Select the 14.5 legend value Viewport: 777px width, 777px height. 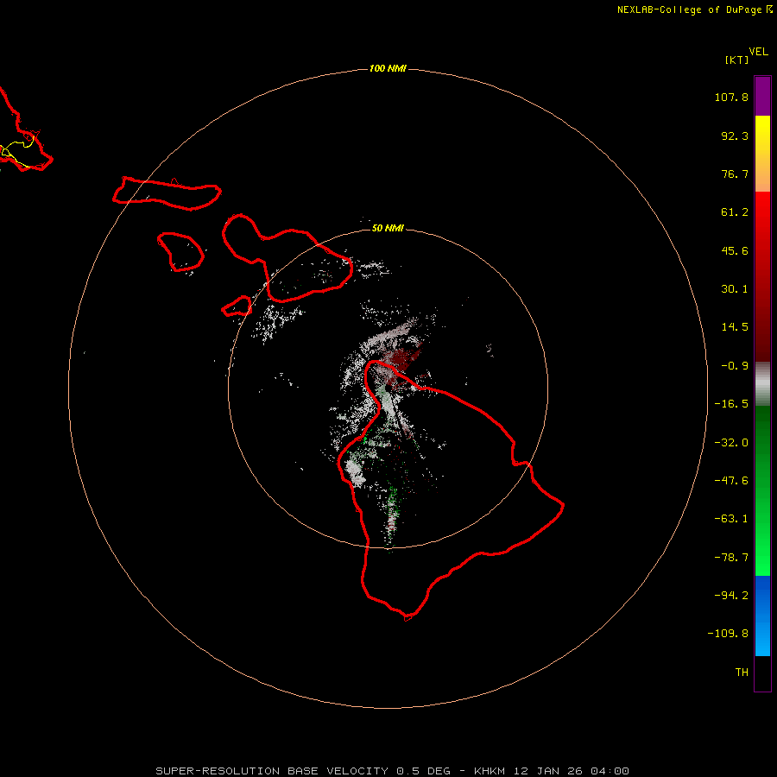click(x=735, y=327)
